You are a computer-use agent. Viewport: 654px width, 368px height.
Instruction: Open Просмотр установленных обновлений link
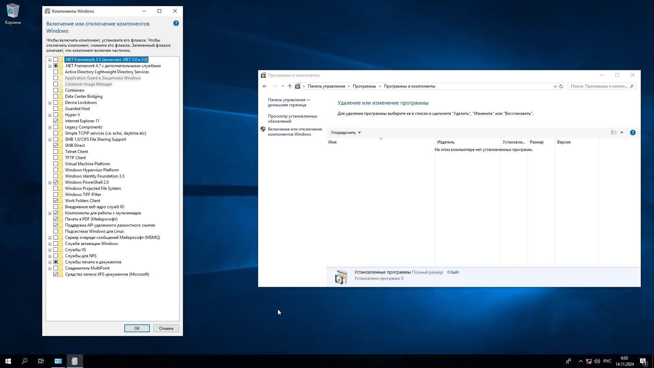[293, 119]
